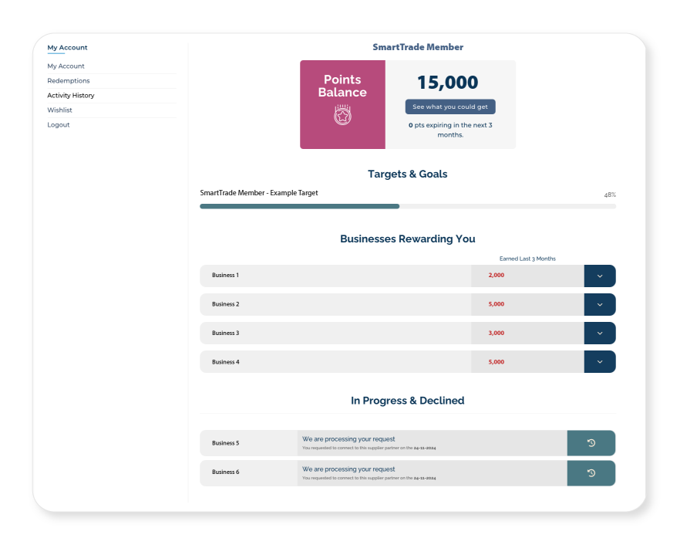
Task: Expand the Business 1 row chevron
Action: 599,276
